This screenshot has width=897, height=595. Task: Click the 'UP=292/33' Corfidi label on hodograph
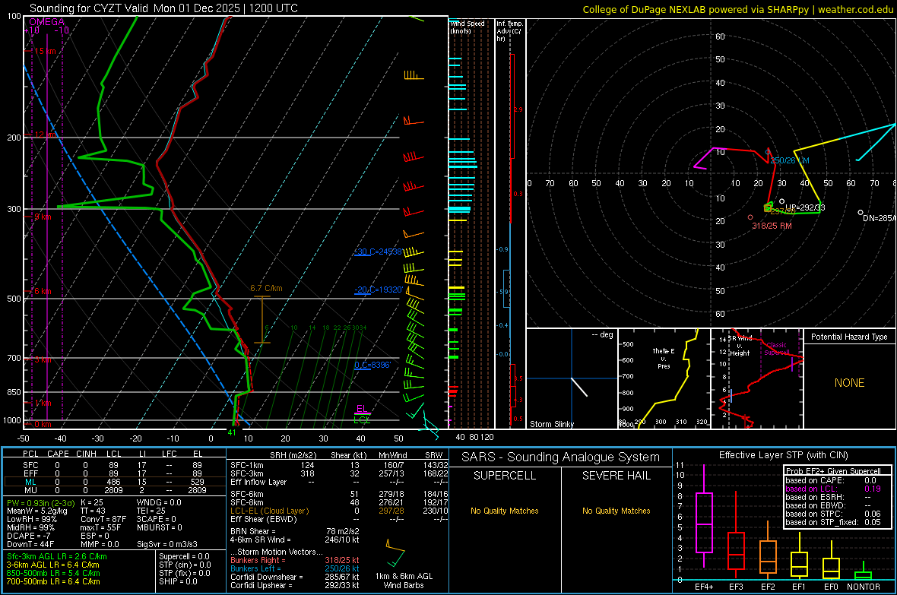click(805, 207)
